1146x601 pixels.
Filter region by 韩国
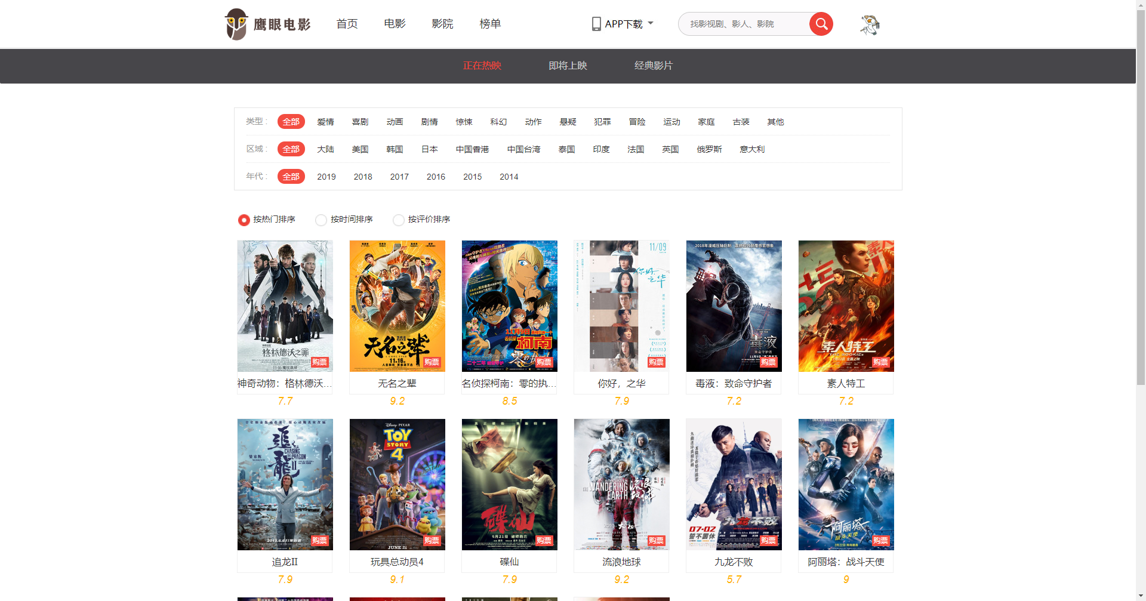395,149
